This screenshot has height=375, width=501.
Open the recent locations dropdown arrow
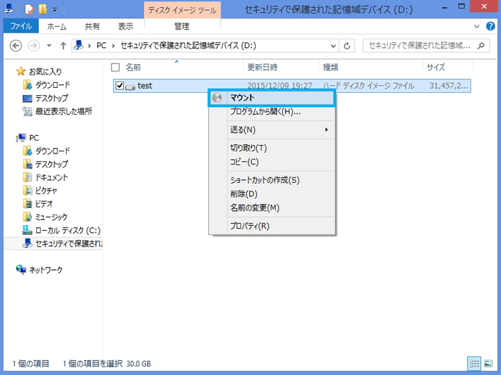pos(49,46)
